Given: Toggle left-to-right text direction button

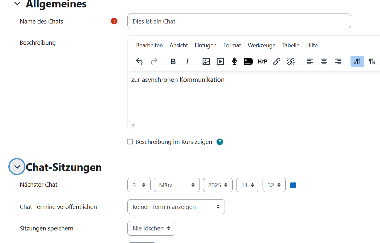Looking at the screenshot, I should (x=357, y=61).
